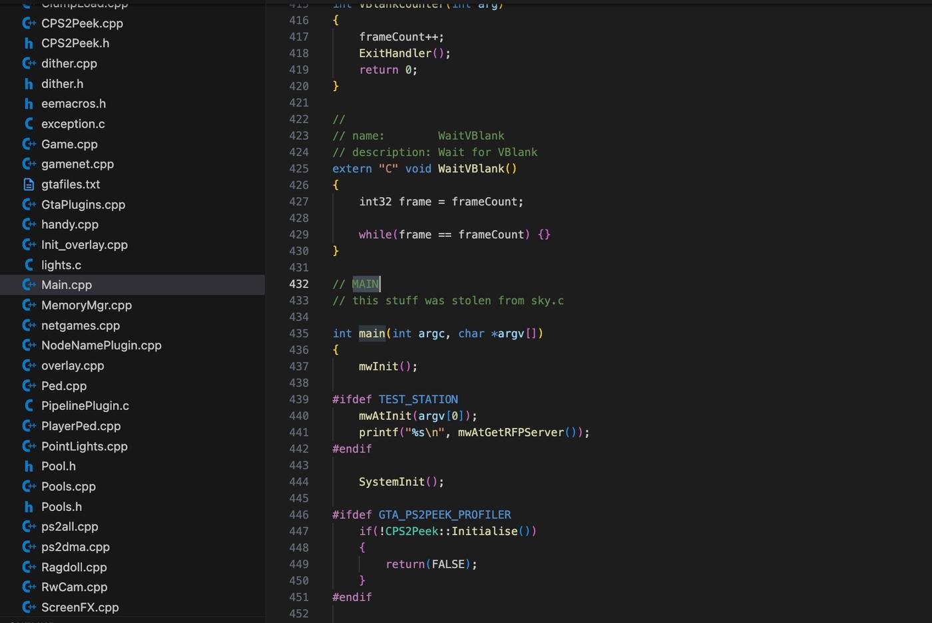The image size is (932, 623).
Task: Click the mwAtInit(argv[0]) call
Action: tap(418, 416)
